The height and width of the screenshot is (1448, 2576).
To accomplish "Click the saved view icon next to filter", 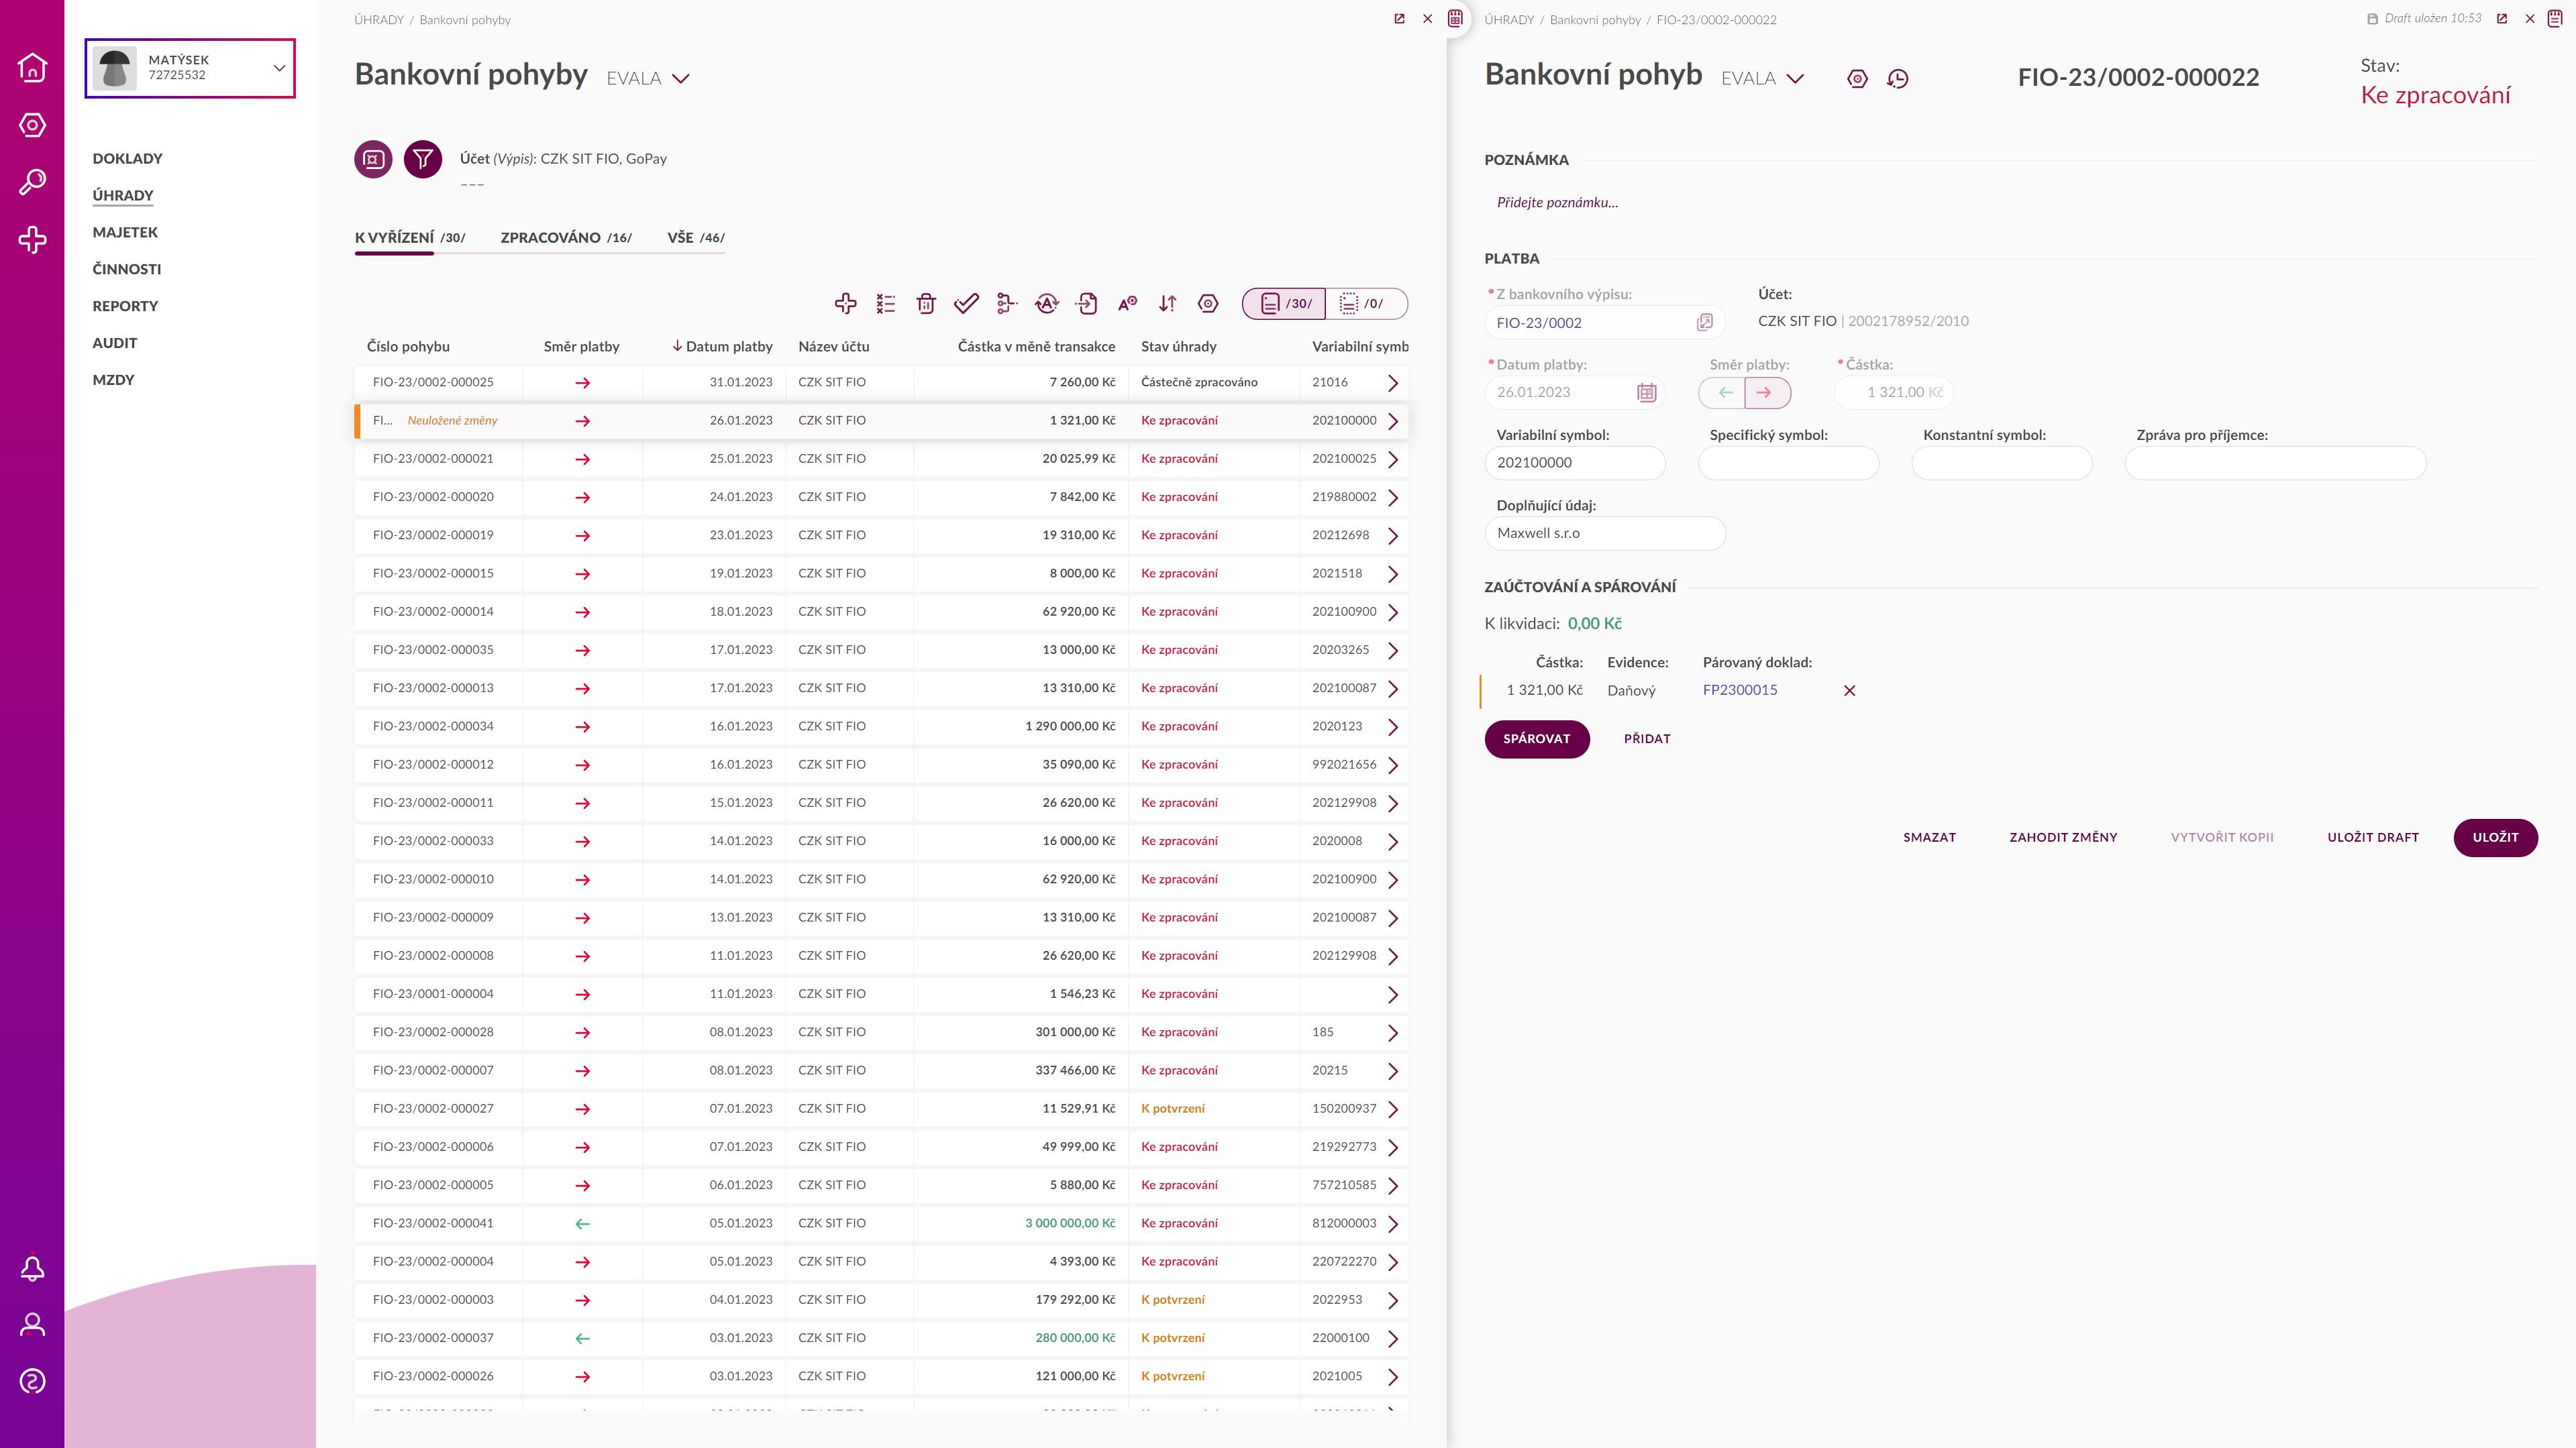I will [x=373, y=159].
